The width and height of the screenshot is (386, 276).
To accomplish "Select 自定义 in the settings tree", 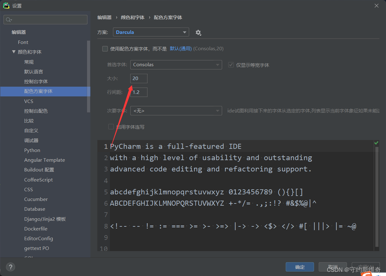I will tap(31, 130).
